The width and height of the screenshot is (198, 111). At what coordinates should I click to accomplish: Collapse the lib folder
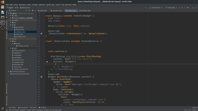tap(11, 25)
